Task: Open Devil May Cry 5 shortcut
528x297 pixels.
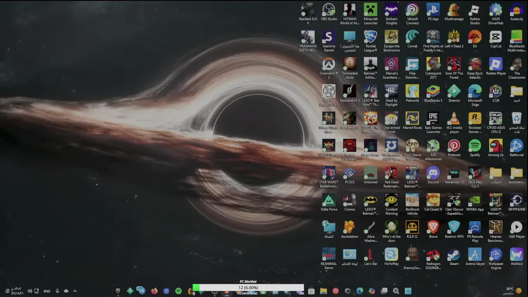Action: point(475,177)
